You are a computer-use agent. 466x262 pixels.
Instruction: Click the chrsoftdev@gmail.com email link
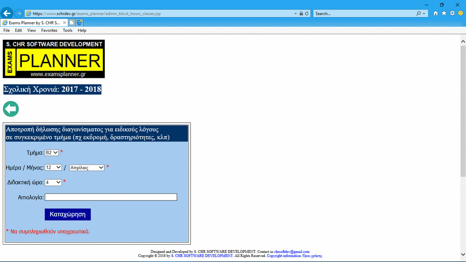coord(292,252)
